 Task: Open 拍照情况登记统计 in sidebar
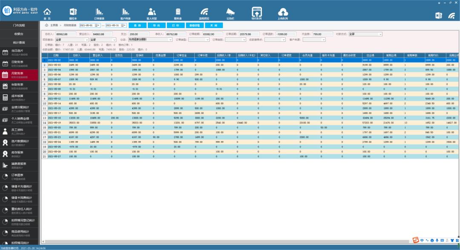coord(19,222)
